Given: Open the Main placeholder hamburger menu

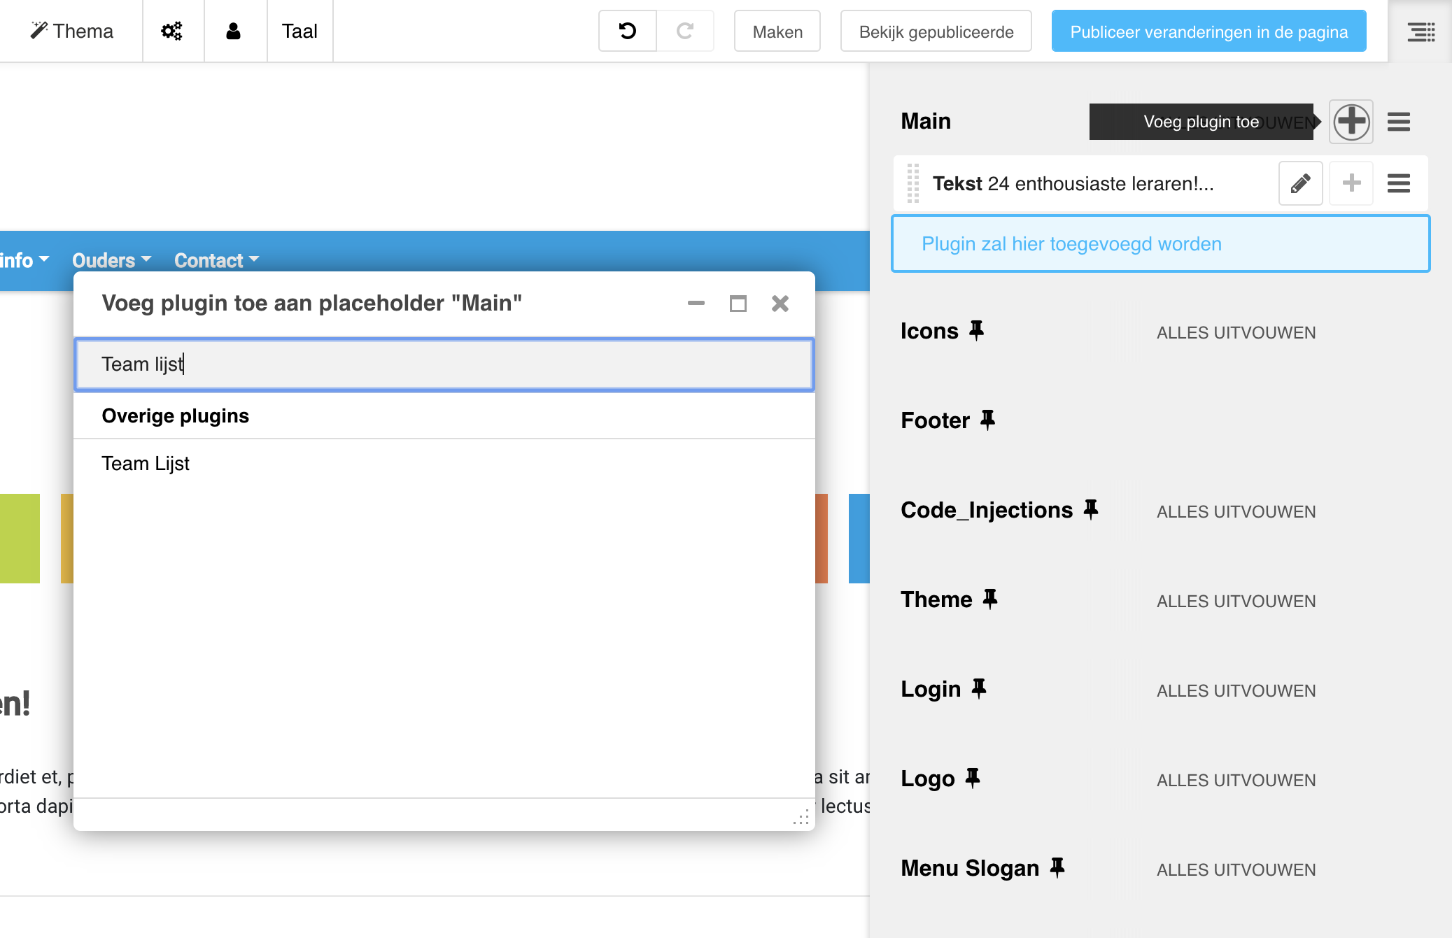Looking at the screenshot, I should [1398, 122].
